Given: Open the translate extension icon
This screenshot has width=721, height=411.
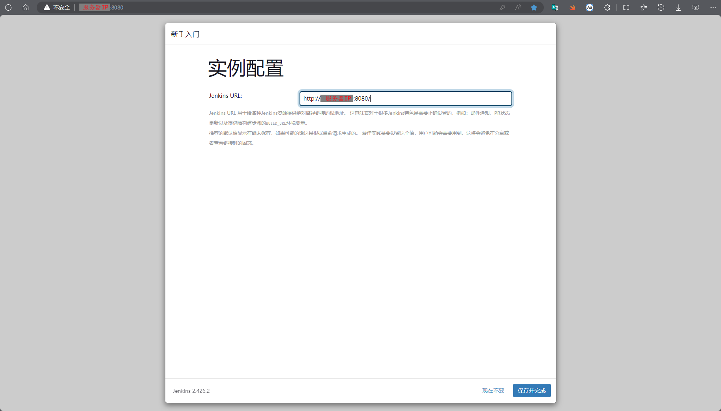Looking at the screenshot, I should pos(555,7).
